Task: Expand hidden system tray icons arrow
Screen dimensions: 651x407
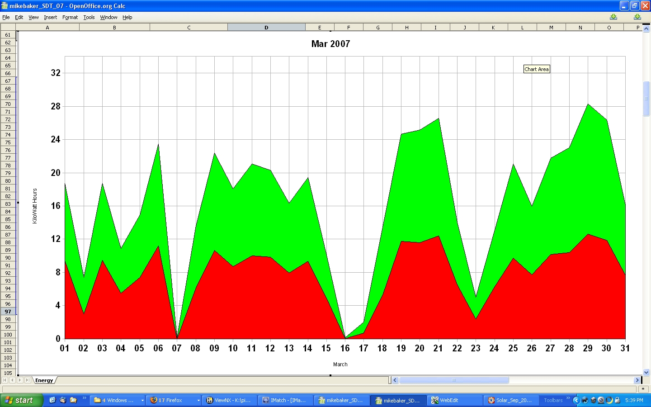Action: click(x=576, y=400)
